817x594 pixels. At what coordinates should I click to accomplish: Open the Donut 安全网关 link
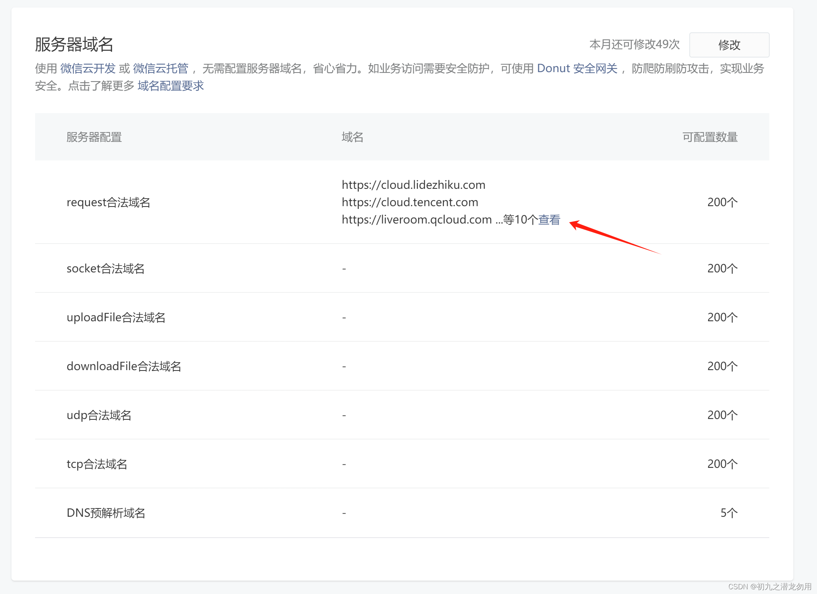577,69
